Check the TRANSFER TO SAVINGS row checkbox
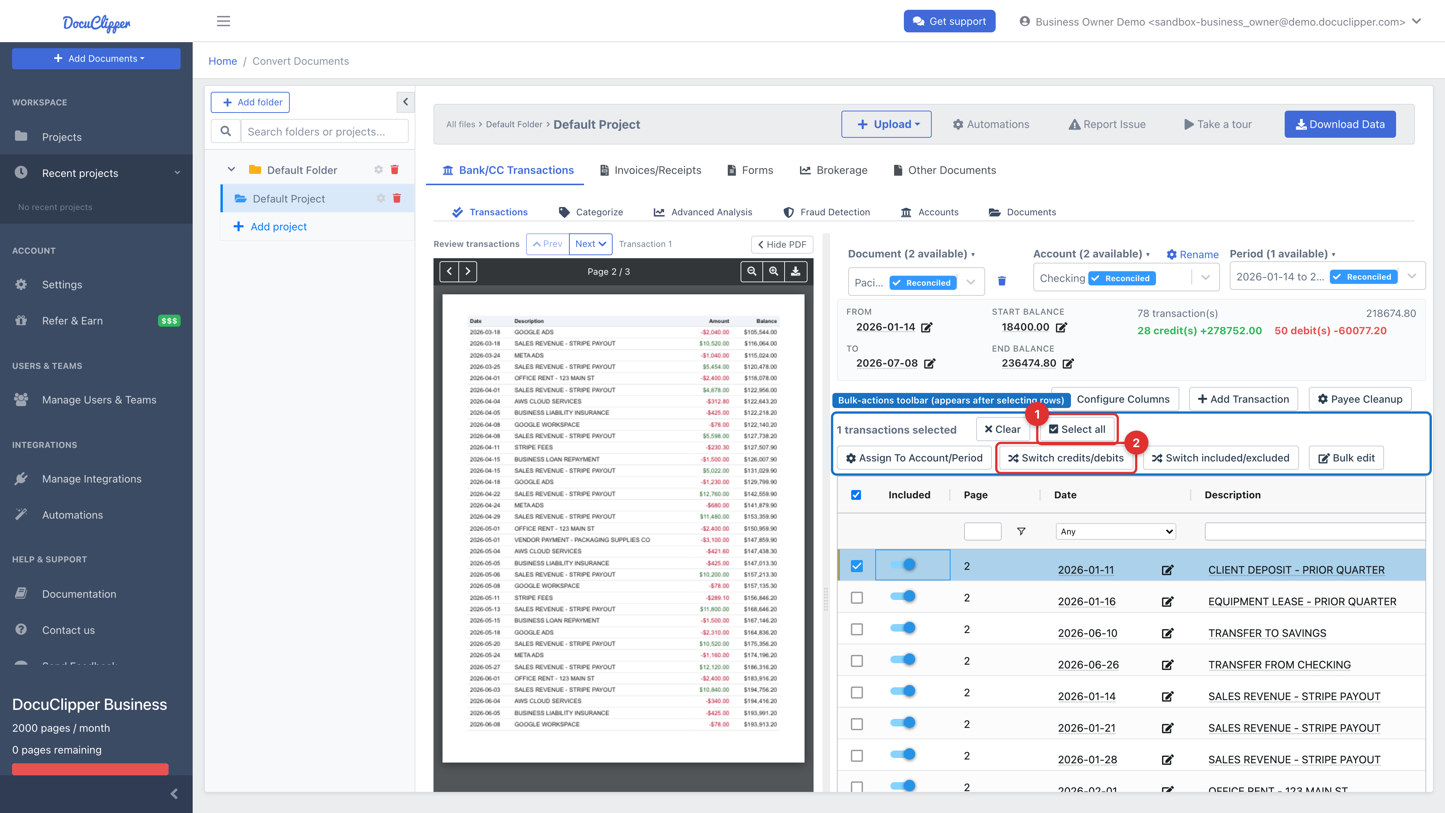 pos(856,630)
